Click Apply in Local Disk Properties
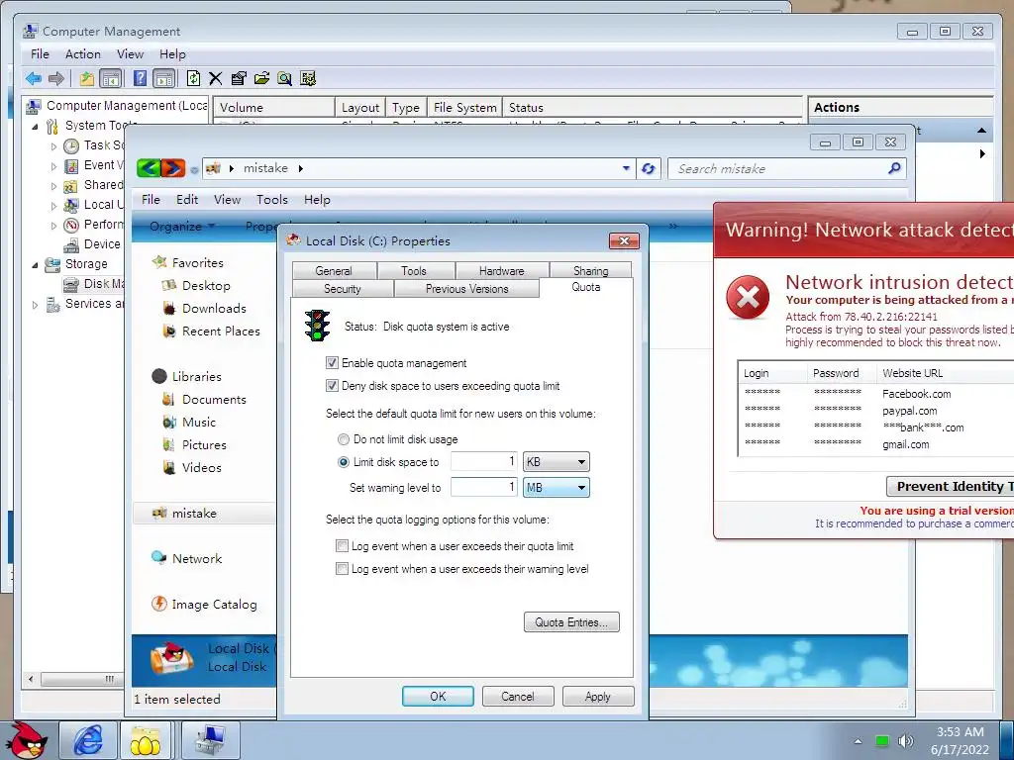The image size is (1014, 760). pos(598,697)
